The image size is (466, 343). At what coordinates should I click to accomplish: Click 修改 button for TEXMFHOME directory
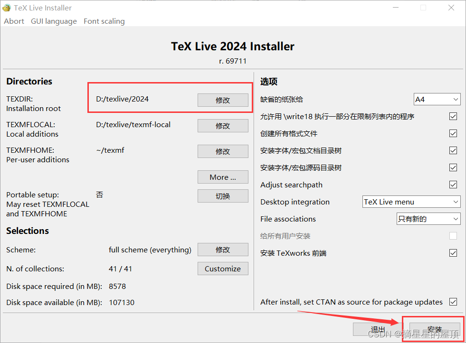(223, 151)
